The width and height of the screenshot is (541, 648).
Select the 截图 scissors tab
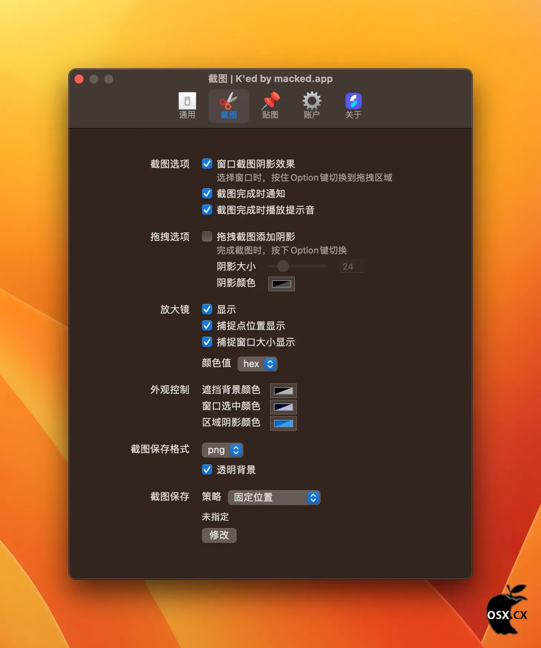pos(229,106)
